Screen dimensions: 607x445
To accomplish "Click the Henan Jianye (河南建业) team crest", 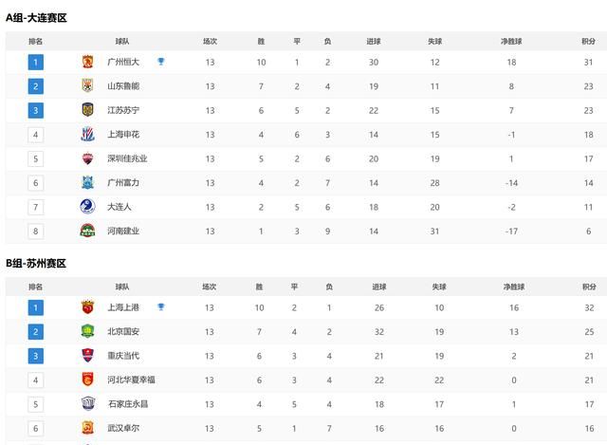I will point(87,231).
